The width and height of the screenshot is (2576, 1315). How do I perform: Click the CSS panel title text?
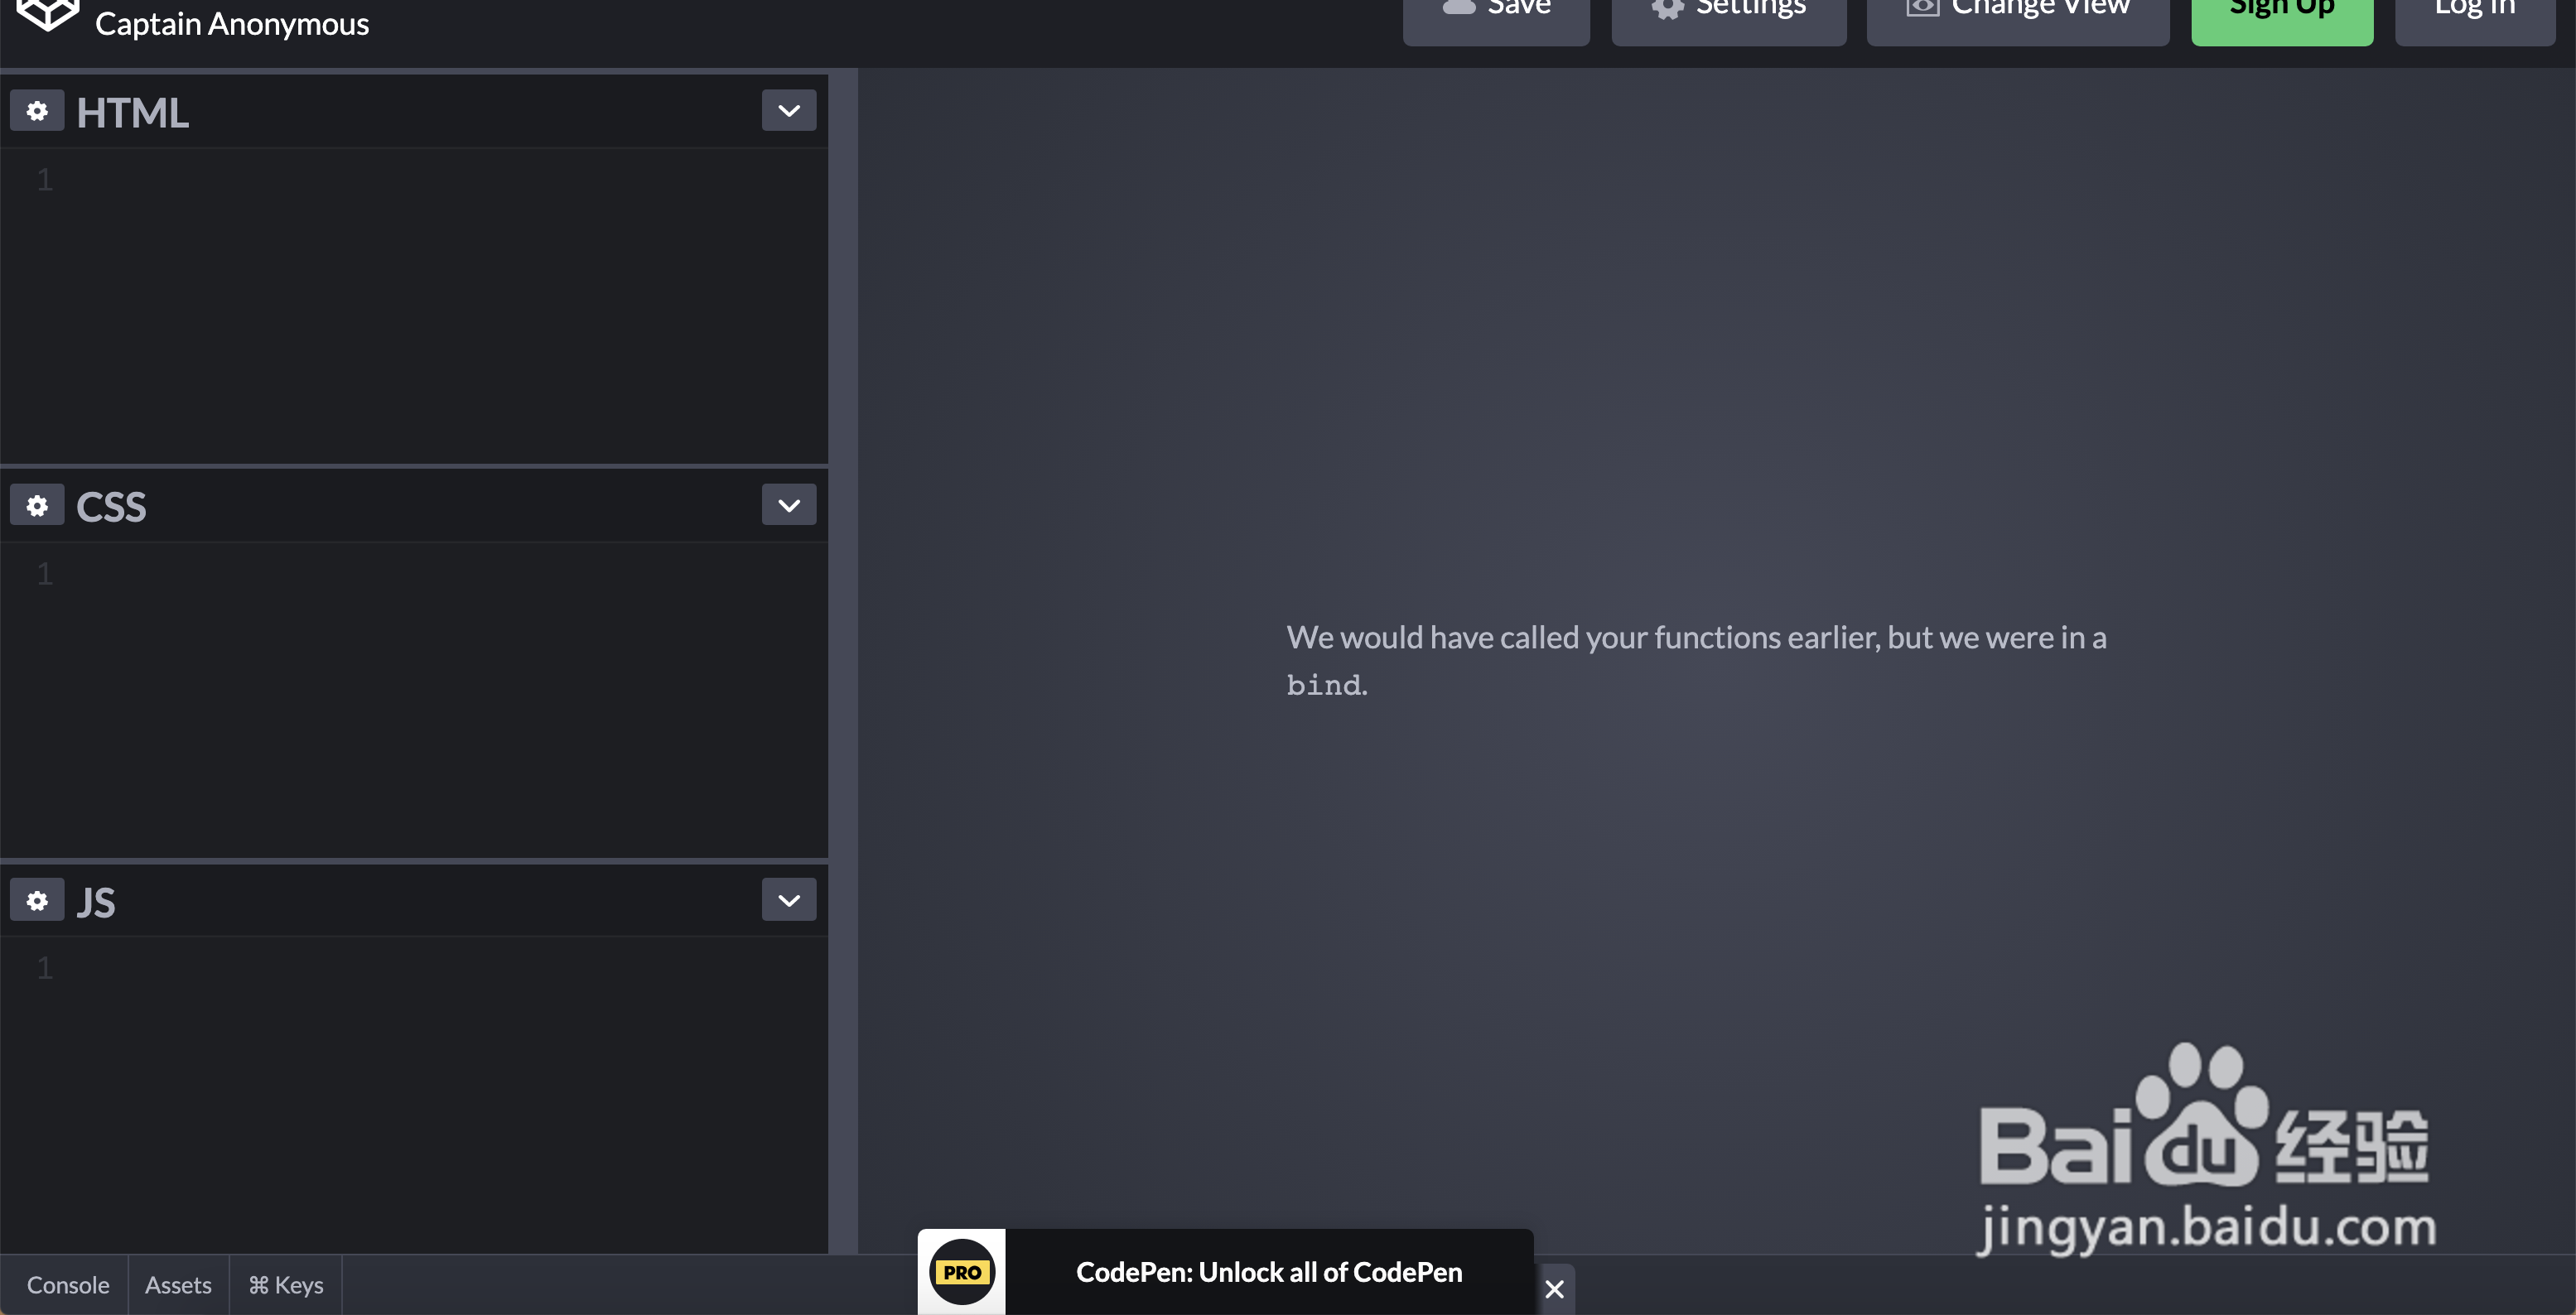tap(111, 507)
